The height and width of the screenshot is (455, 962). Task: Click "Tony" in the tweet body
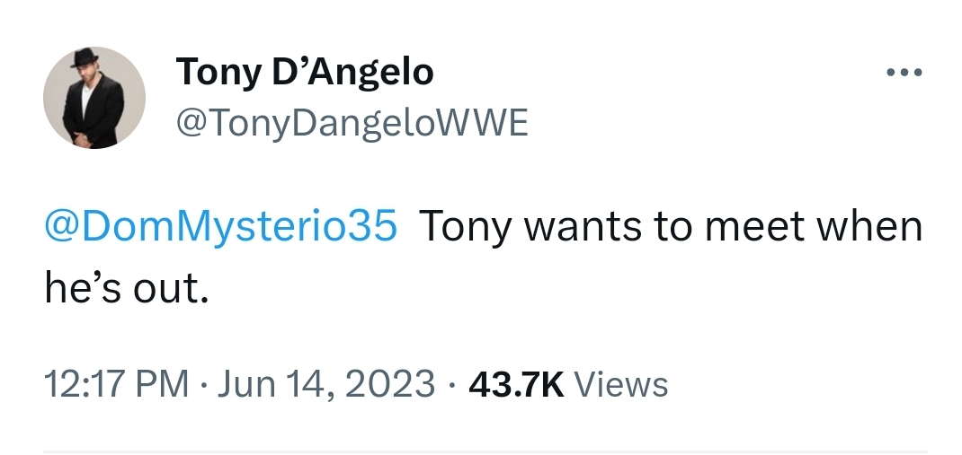(x=464, y=226)
